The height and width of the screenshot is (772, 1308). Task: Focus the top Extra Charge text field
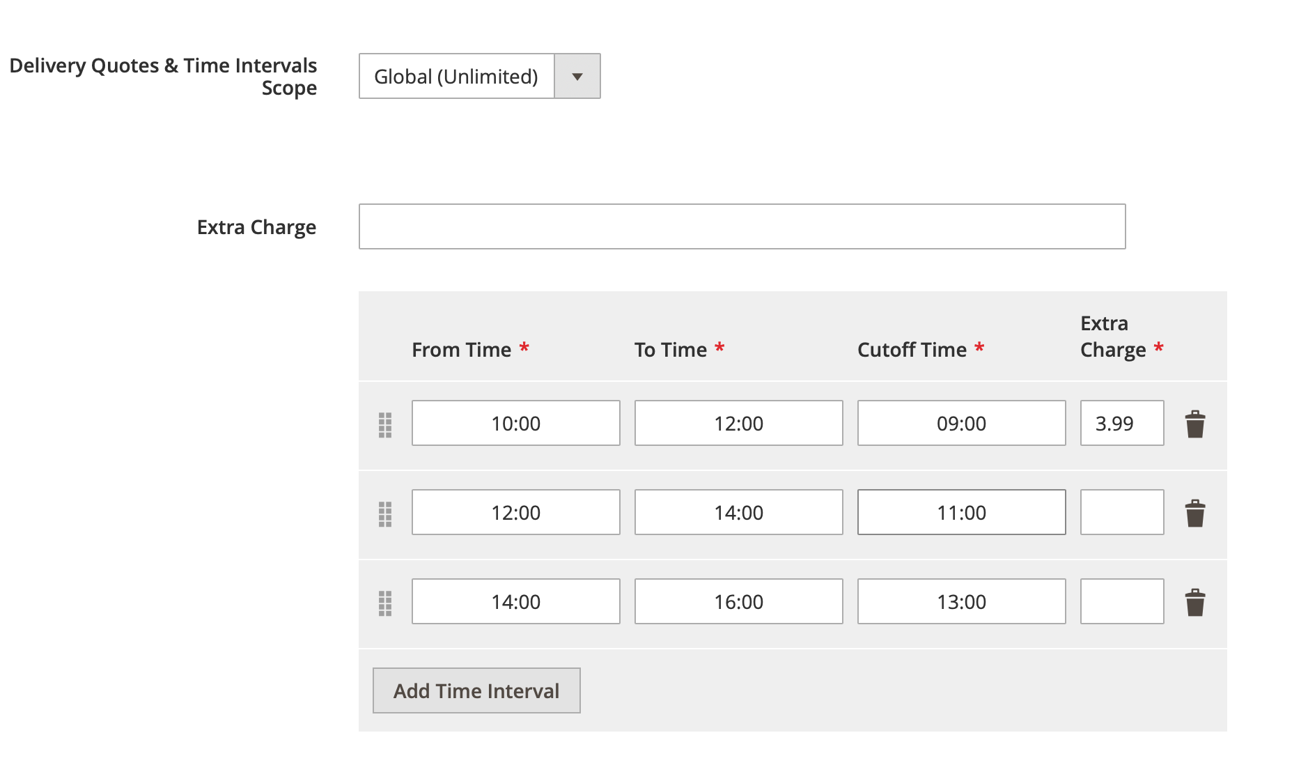[742, 226]
